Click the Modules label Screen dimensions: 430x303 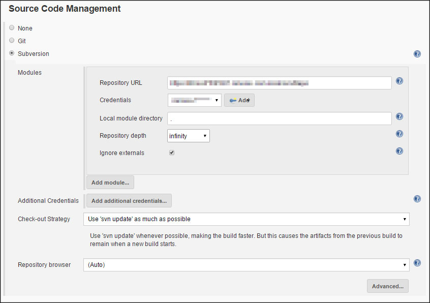point(29,73)
